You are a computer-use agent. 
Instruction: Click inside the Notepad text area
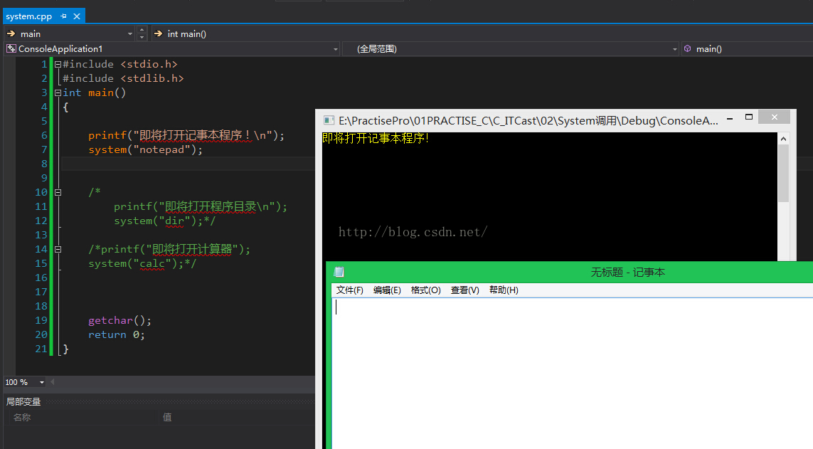tap(573, 374)
